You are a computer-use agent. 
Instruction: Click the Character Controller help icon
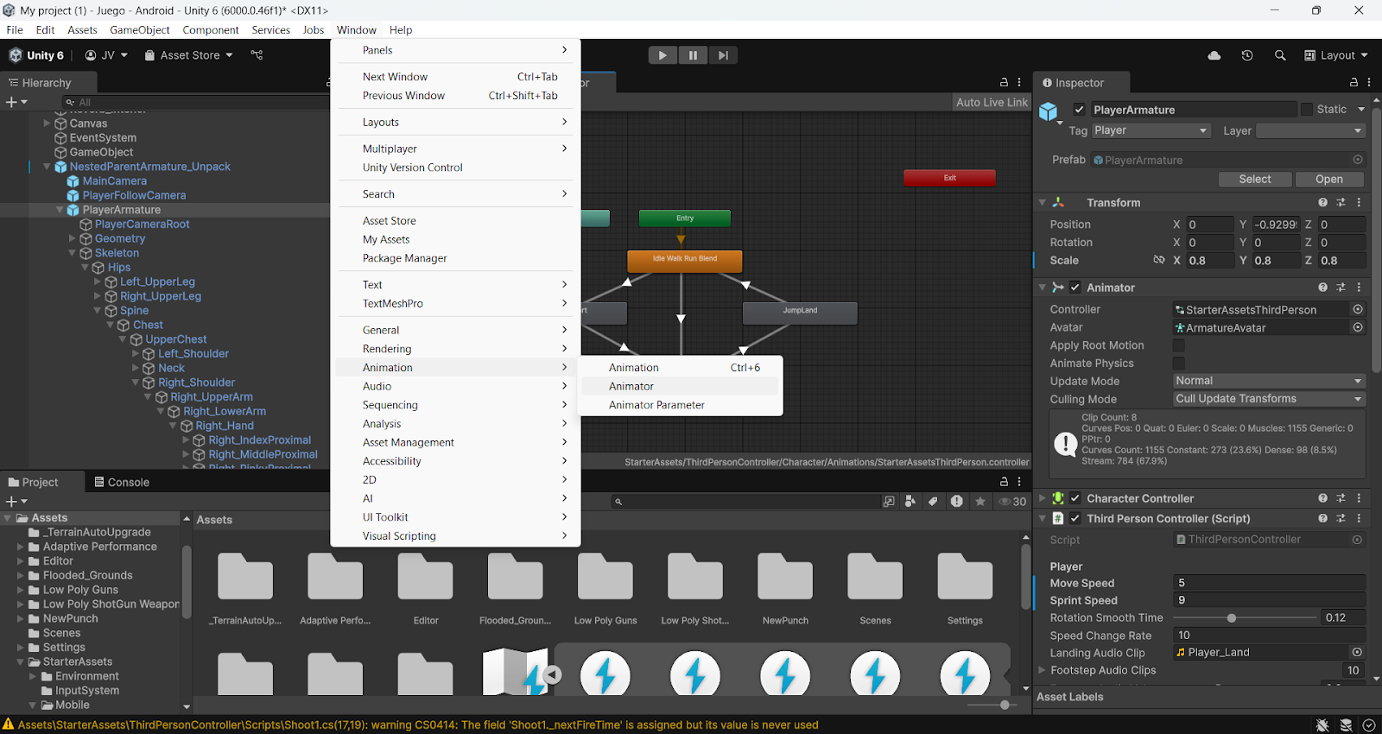click(x=1322, y=498)
